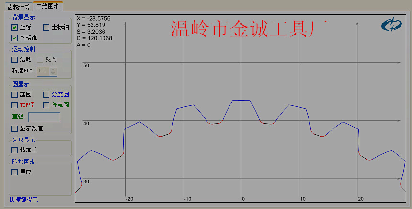Click the S = 3.2036 readout

pyautogui.click(x=91, y=32)
